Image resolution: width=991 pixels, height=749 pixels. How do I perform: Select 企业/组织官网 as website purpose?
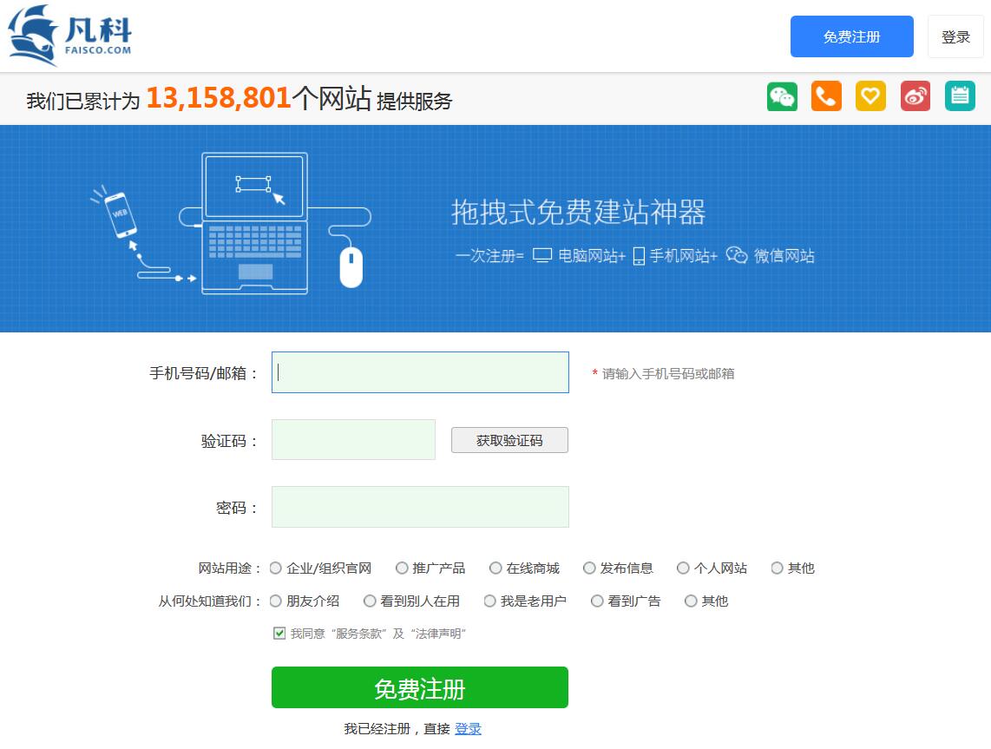[276, 567]
